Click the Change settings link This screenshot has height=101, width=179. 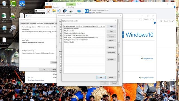coord(147,59)
